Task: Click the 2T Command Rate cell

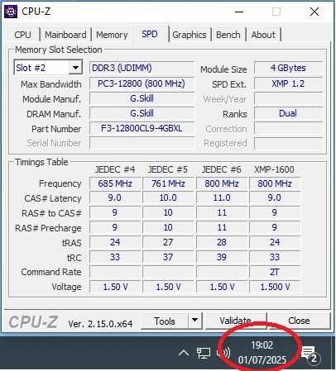Action: (275, 272)
